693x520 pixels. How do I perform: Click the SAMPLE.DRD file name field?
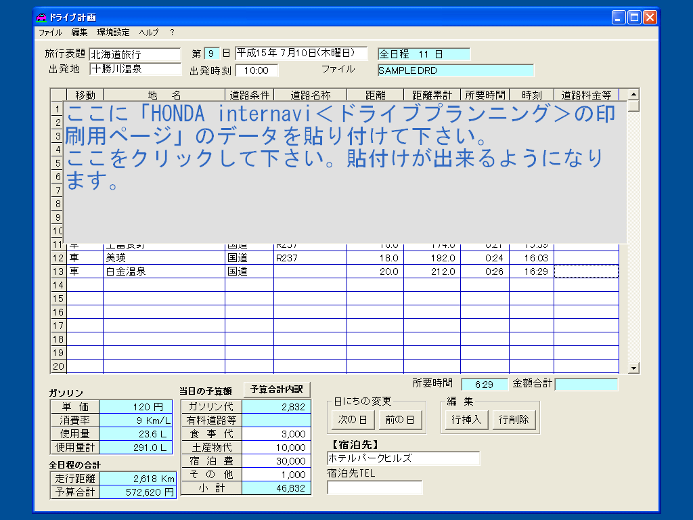click(455, 70)
